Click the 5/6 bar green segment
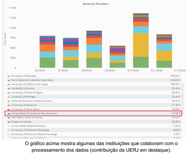The height and width of the screenshot is (158, 186). coord(47,63)
